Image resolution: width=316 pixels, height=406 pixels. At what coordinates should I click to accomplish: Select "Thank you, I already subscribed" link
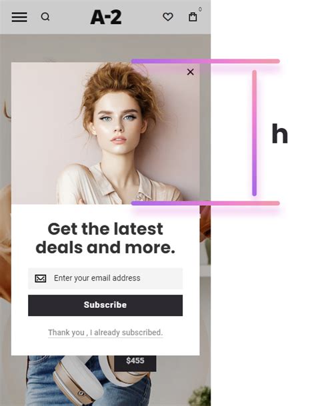(105, 333)
